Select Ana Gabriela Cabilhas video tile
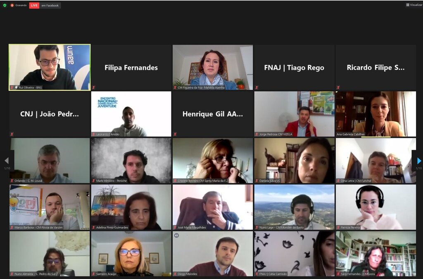The width and height of the screenshot is (423, 279). 376,114
